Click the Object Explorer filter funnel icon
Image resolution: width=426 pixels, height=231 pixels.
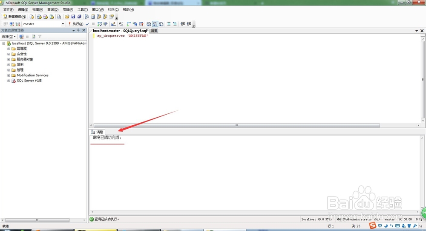pos(40,36)
